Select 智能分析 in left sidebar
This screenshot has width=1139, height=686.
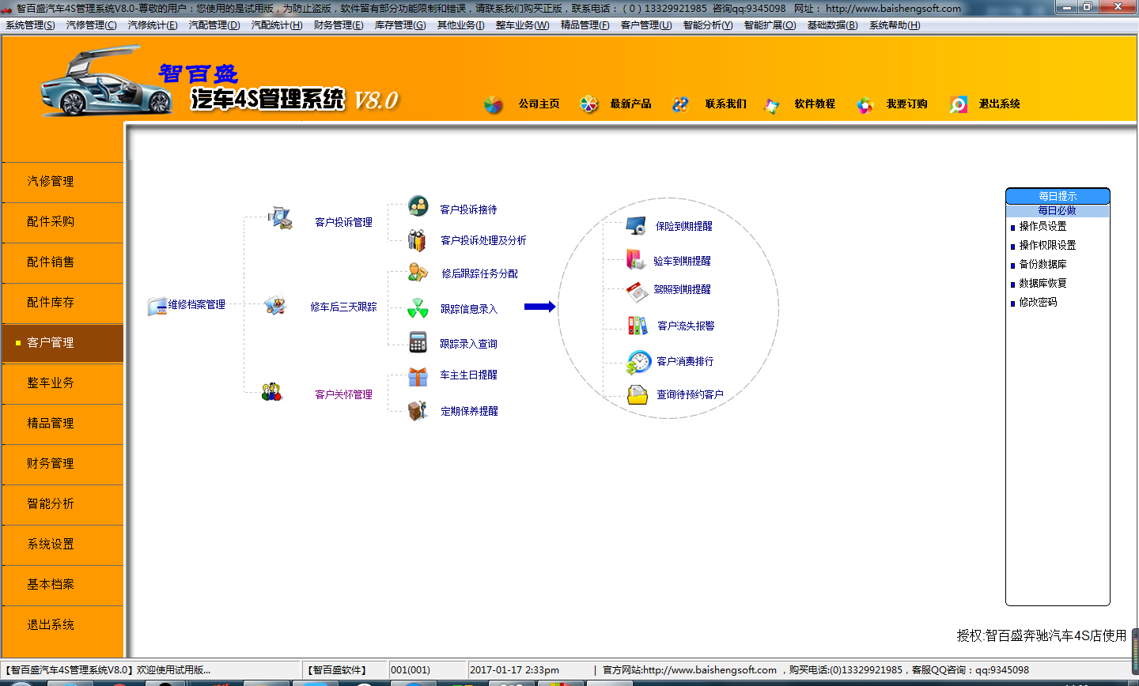tap(62, 504)
